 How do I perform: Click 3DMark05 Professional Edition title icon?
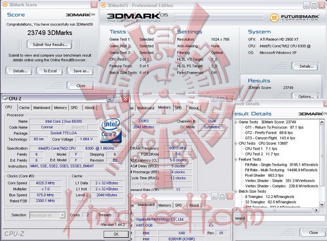103,5
